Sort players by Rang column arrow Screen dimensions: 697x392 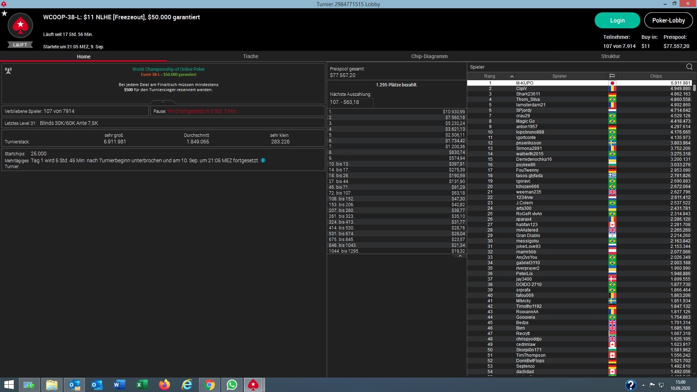(x=512, y=76)
